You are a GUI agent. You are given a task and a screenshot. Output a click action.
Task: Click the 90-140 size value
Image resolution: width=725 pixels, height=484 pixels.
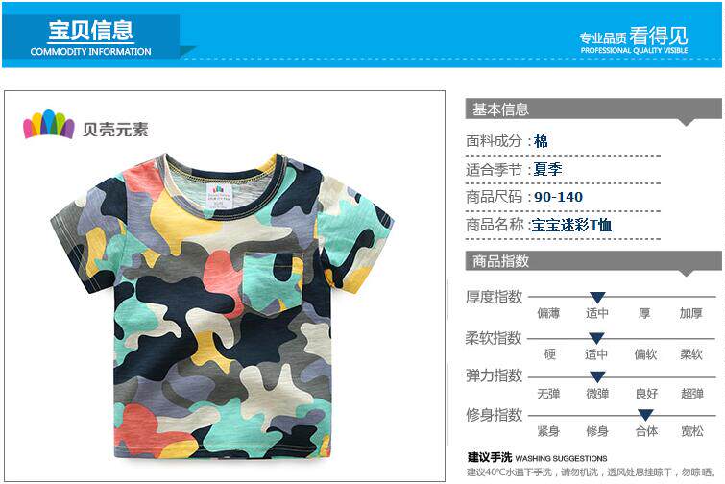pos(558,197)
